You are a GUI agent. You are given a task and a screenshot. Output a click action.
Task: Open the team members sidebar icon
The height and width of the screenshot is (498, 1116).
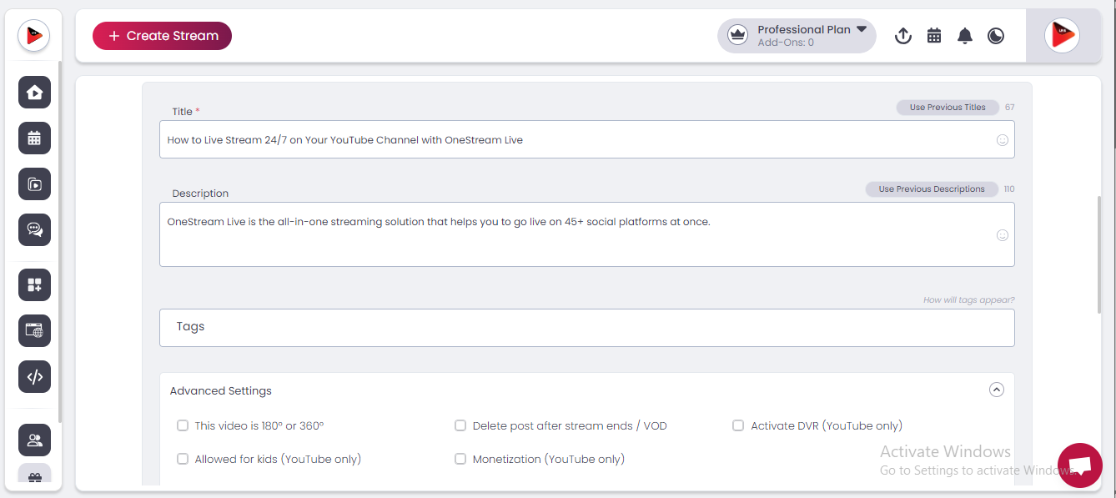pos(34,440)
